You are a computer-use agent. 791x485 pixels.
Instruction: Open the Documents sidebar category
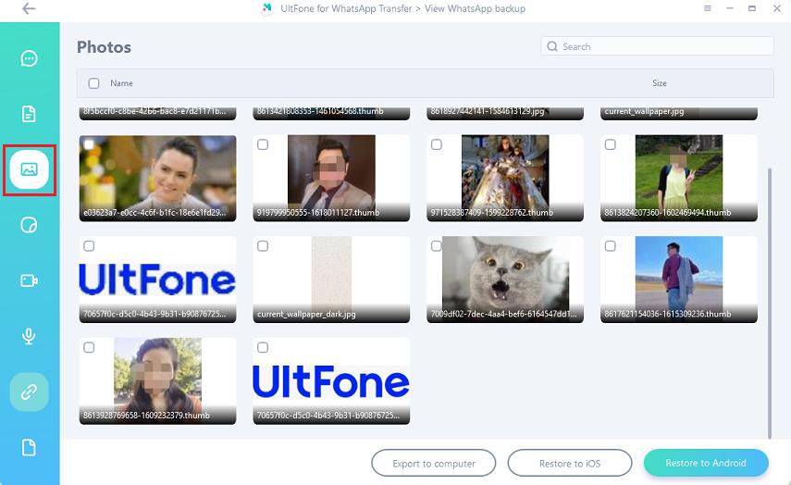point(29,114)
